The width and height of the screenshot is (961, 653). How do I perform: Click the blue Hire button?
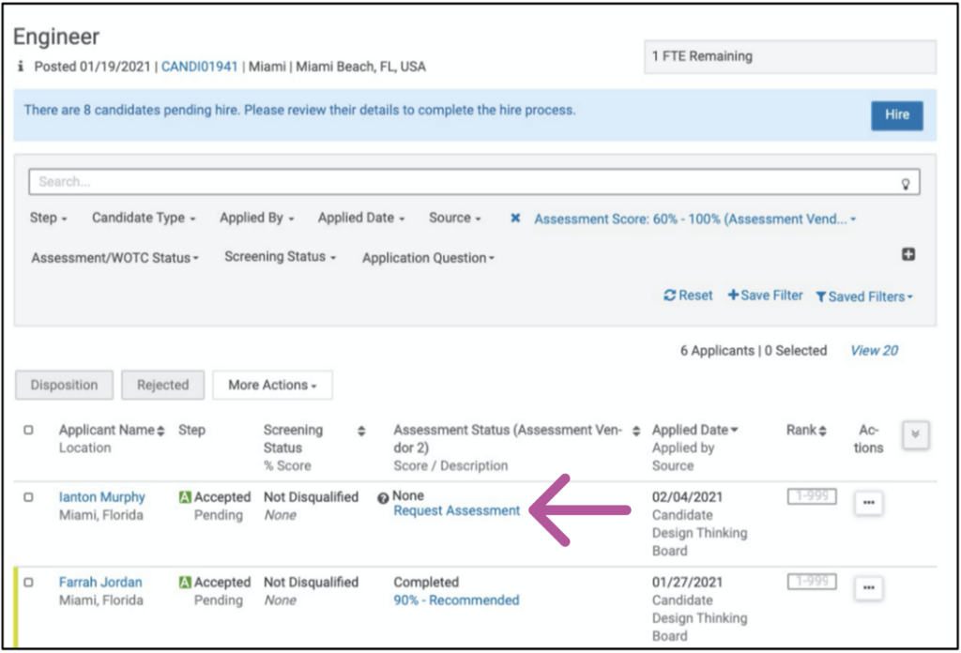(896, 114)
